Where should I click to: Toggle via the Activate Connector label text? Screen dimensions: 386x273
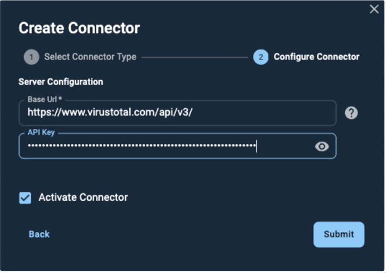[83, 197]
